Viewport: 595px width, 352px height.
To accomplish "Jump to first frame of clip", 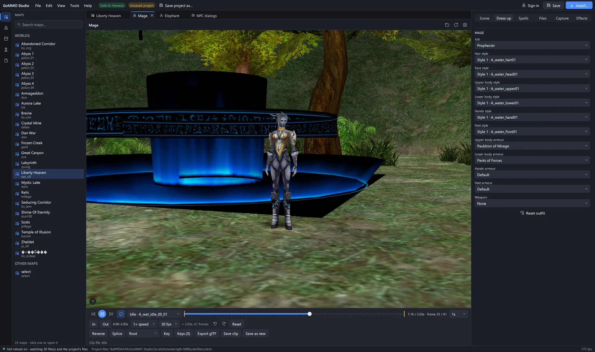I will (93, 314).
